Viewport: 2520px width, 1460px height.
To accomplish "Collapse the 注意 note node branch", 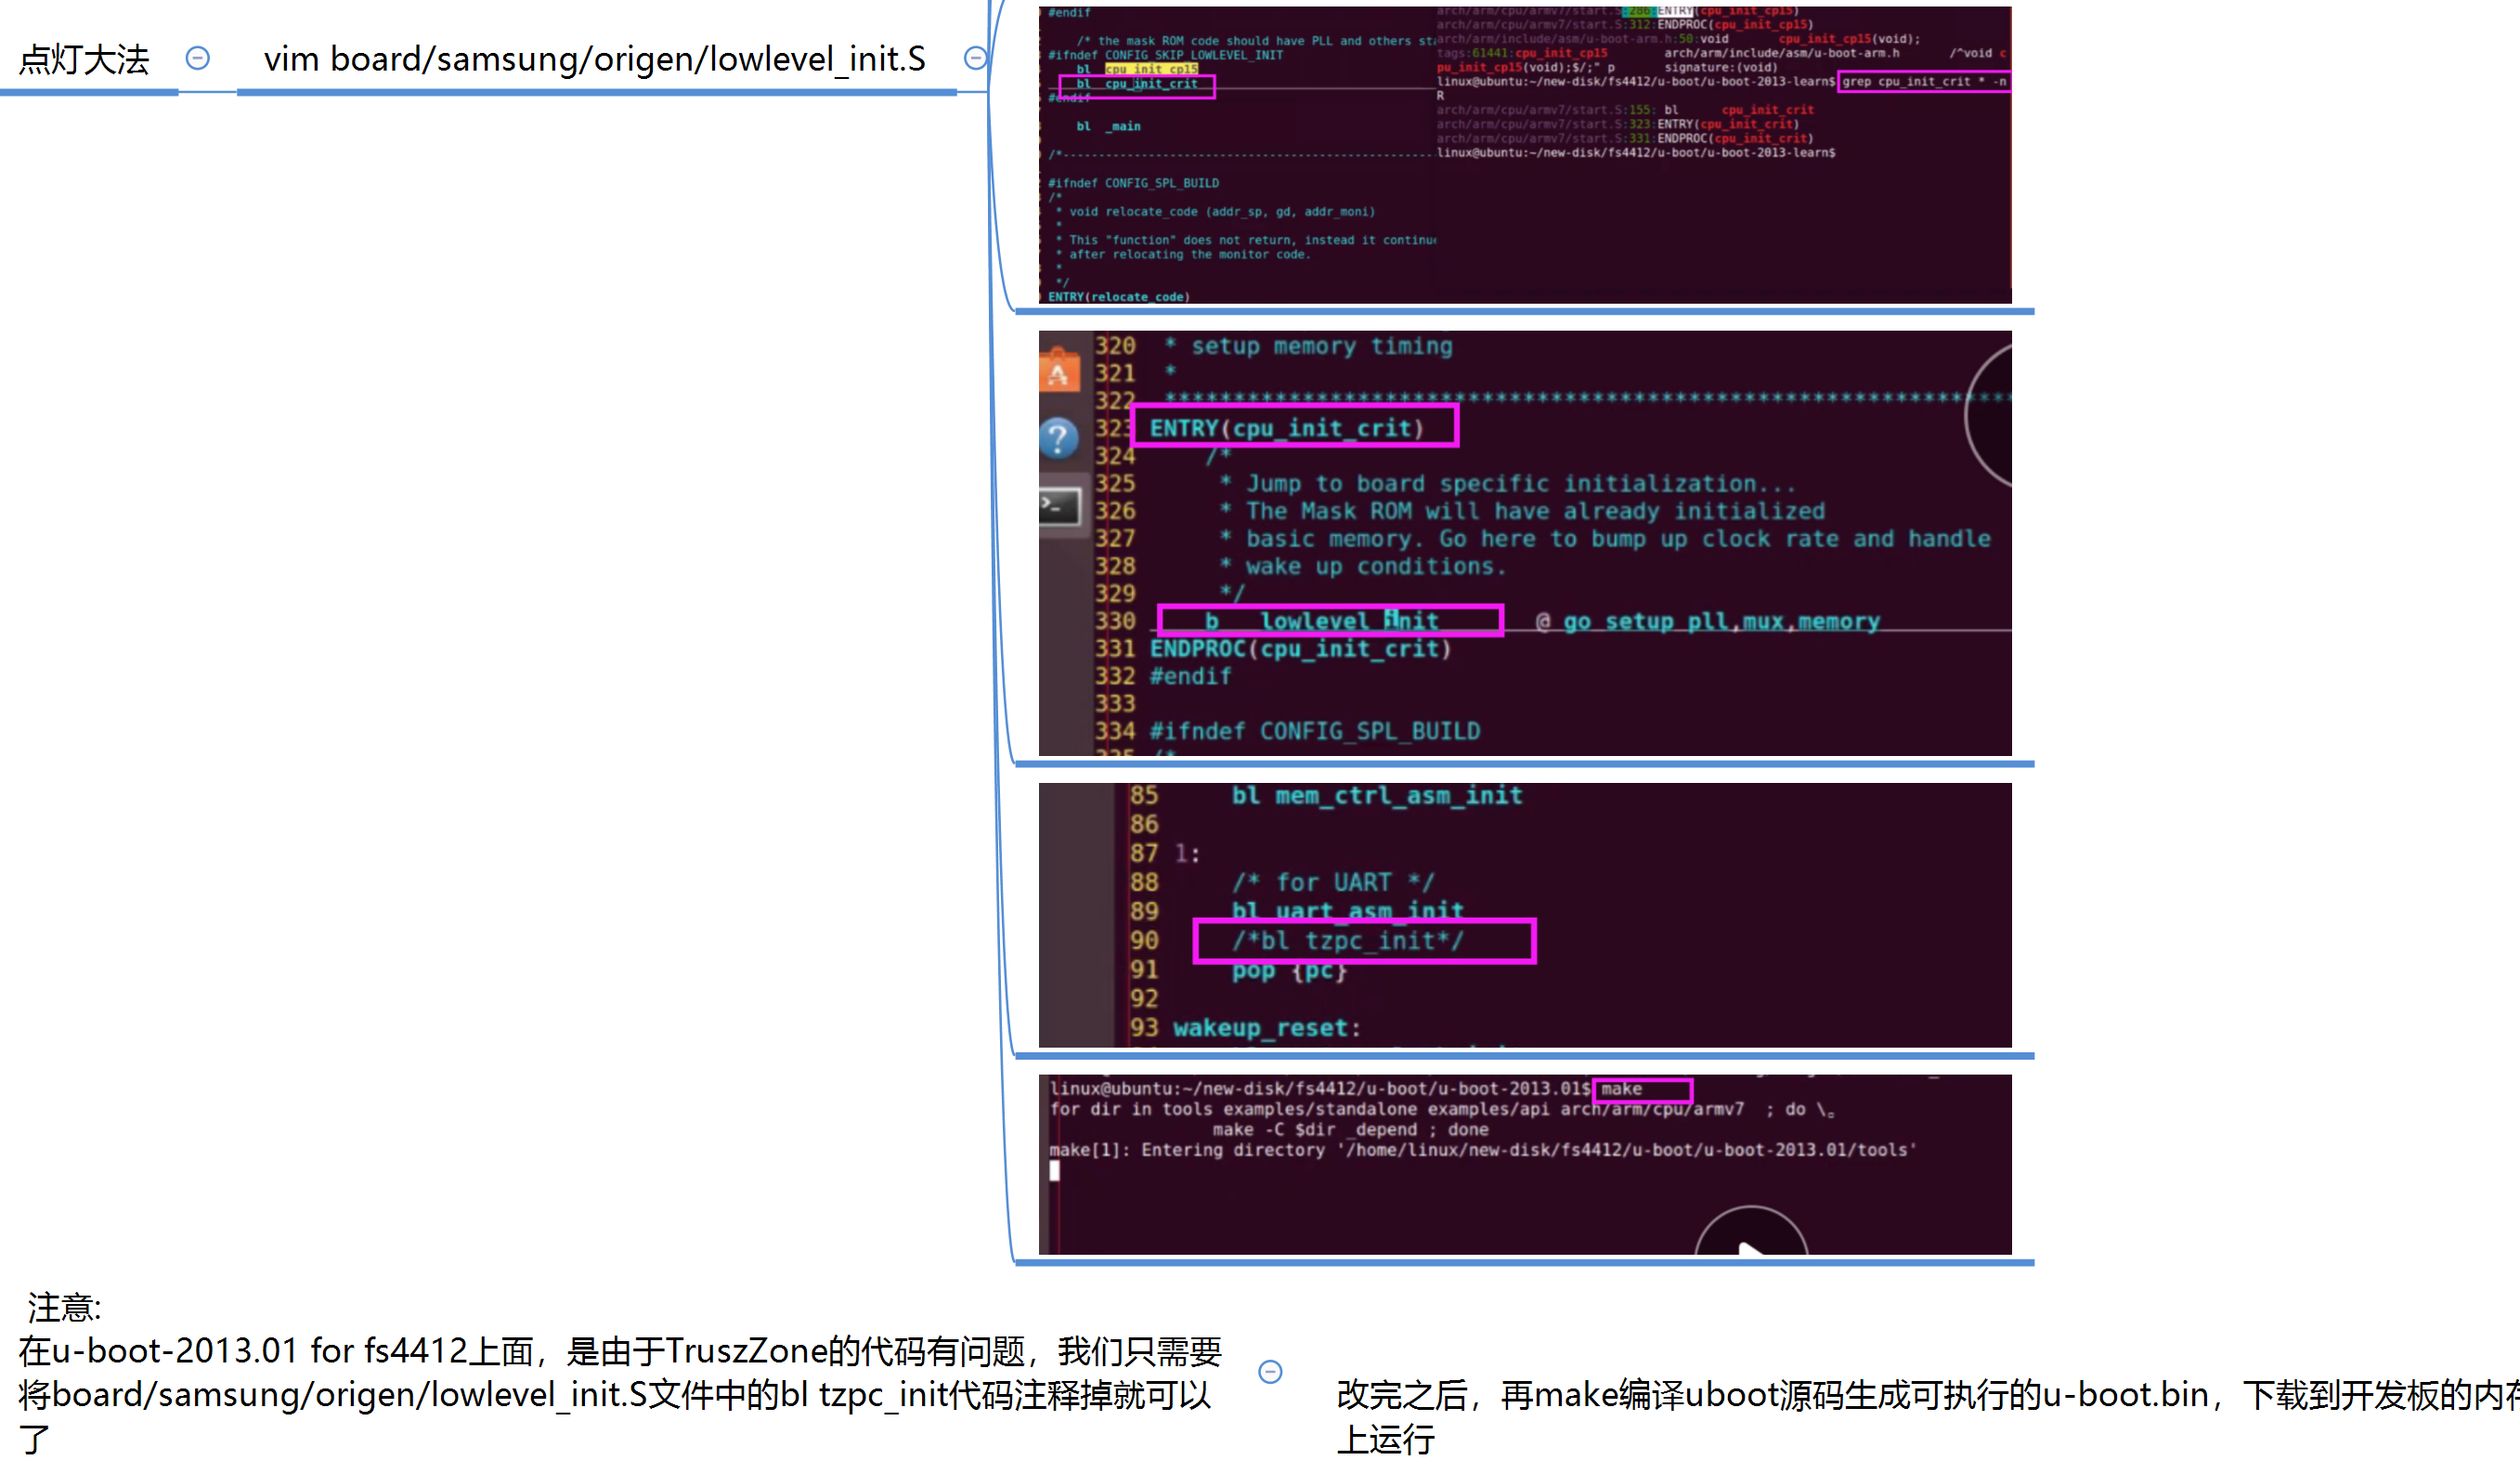I will point(1270,1372).
